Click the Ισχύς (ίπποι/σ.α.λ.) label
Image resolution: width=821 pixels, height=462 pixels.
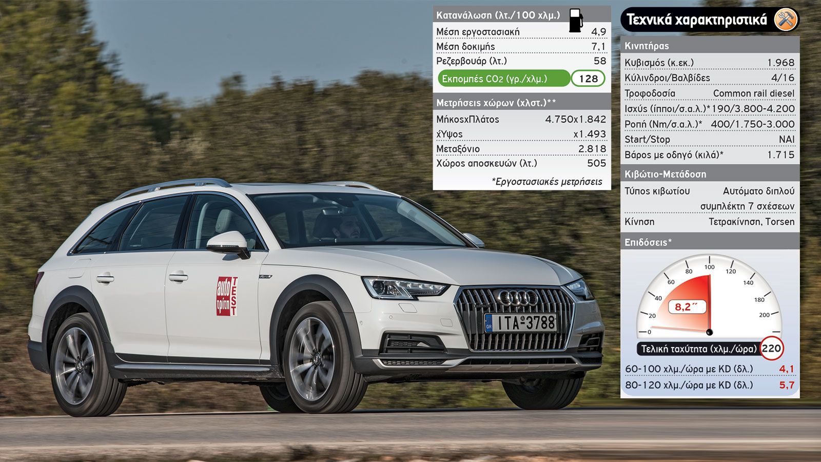[x=667, y=109]
